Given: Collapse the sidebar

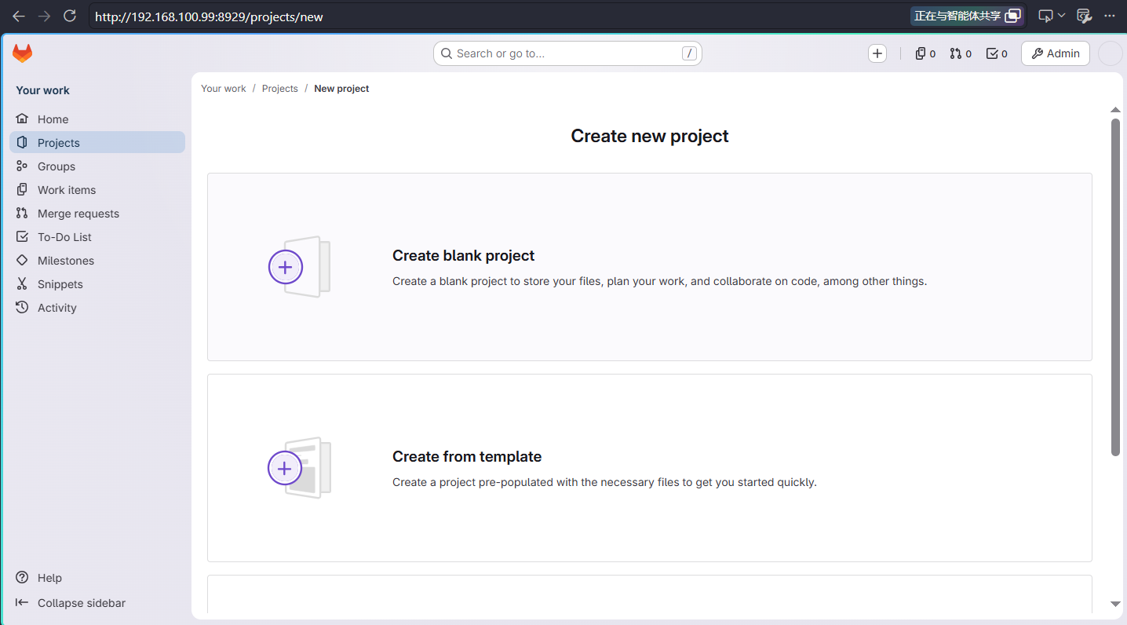Looking at the screenshot, I should 71,603.
